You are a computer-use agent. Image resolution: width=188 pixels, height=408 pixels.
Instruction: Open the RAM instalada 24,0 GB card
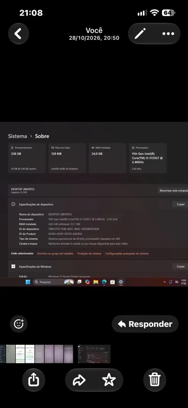[108, 158]
